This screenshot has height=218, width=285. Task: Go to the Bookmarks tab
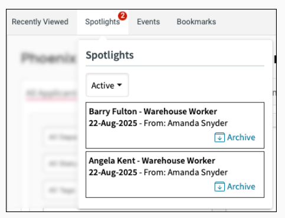click(x=196, y=22)
